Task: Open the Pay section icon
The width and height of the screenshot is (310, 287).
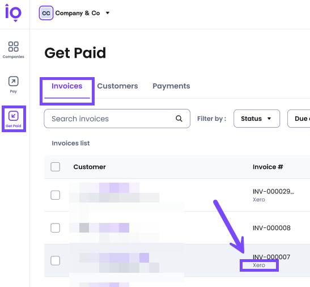Action: (x=13, y=85)
